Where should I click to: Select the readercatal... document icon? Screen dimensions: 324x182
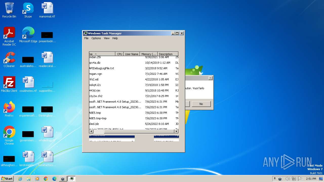coord(47,60)
